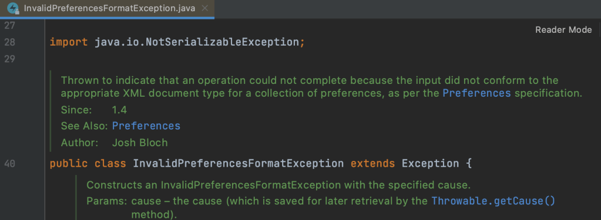Click the extends keyword

coord(372,164)
